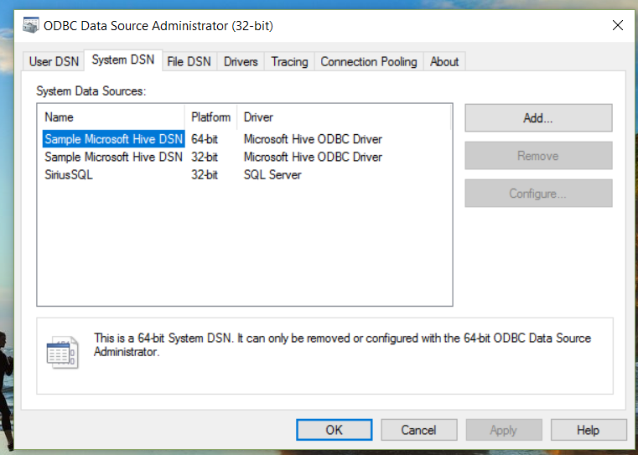Cancel the dialog
638x455 pixels.
click(x=418, y=430)
